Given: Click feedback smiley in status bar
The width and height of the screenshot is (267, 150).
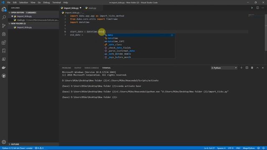Looking at the screenshot, I should 259,148.
